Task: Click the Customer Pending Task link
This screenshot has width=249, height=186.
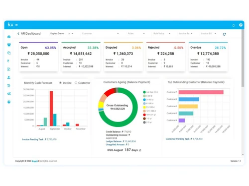Action: click(x=184, y=139)
